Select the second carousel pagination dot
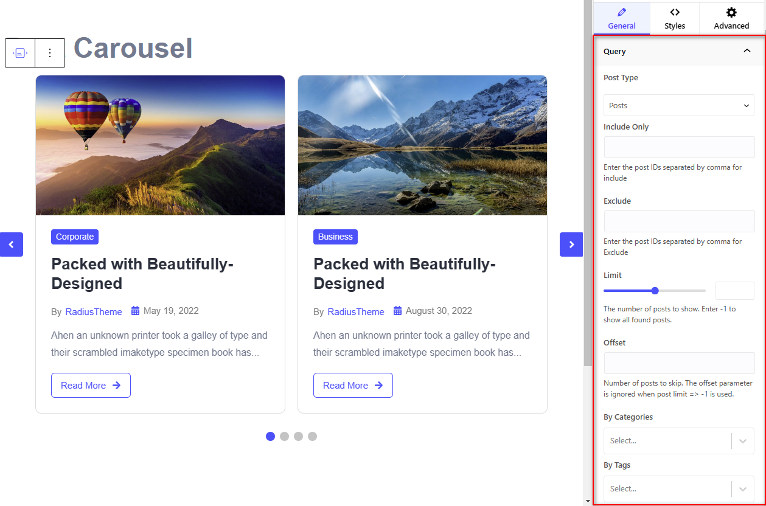The height and width of the screenshot is (506, 766). coord(284,436)
